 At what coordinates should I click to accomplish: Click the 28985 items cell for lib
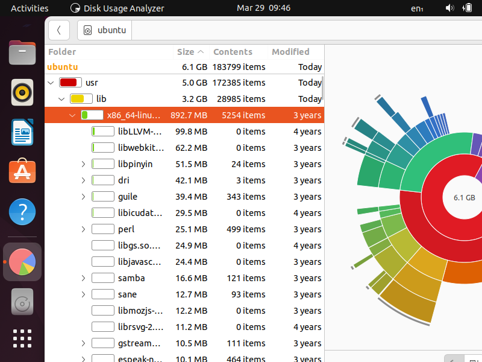(x=241, y=99)
